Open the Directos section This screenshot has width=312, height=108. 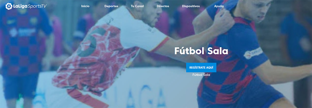point(163,6)
